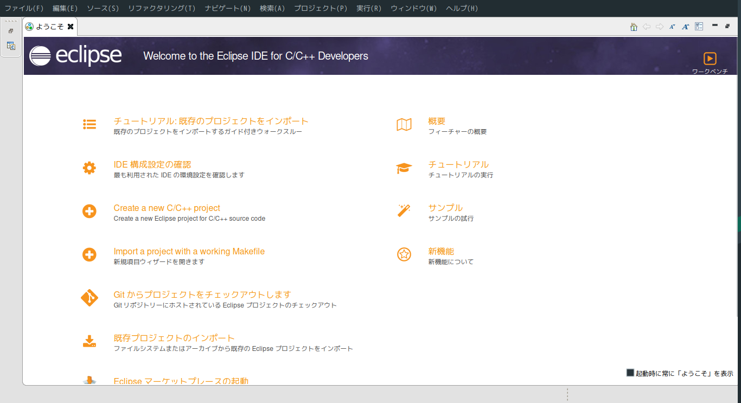This screenshot has height=403, width=741.
Task: Click the Git diamond icon
Action: tap(90, 298)
